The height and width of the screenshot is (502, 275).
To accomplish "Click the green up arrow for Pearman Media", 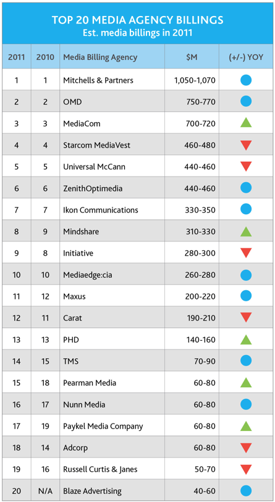I will tap(246, 382).
